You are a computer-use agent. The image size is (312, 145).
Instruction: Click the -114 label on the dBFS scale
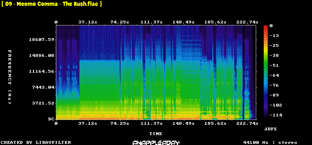click(276, 115)
